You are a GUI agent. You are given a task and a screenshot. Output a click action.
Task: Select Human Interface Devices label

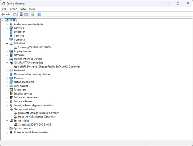28,59
